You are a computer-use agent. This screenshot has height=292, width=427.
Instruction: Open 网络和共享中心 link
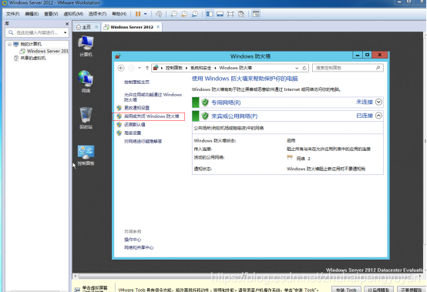pyautogui.click(x=139, y=247)
